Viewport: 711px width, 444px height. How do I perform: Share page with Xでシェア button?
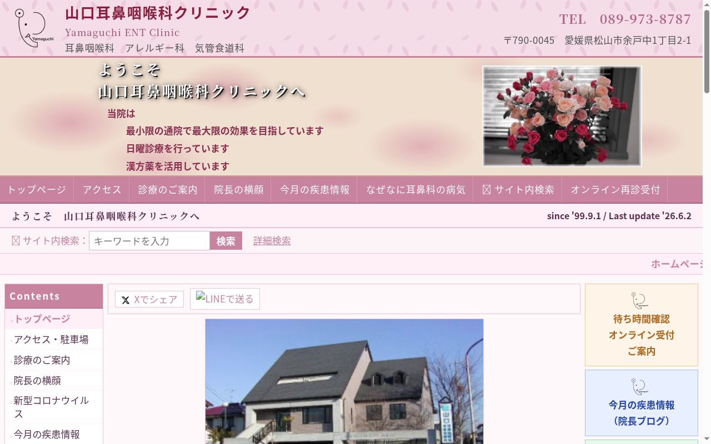149,299
